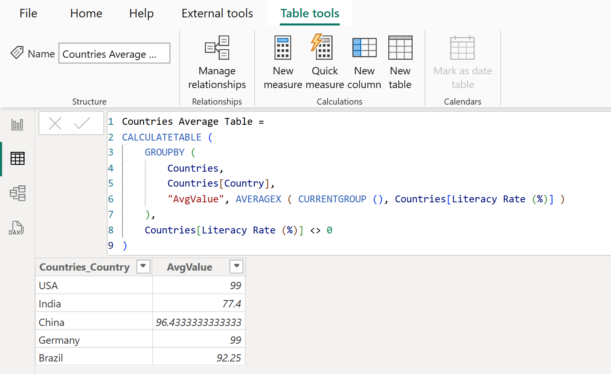The width and height of the screenshot is (611, 374).
Task: Open the Help tab
Action: pos(141,13)
